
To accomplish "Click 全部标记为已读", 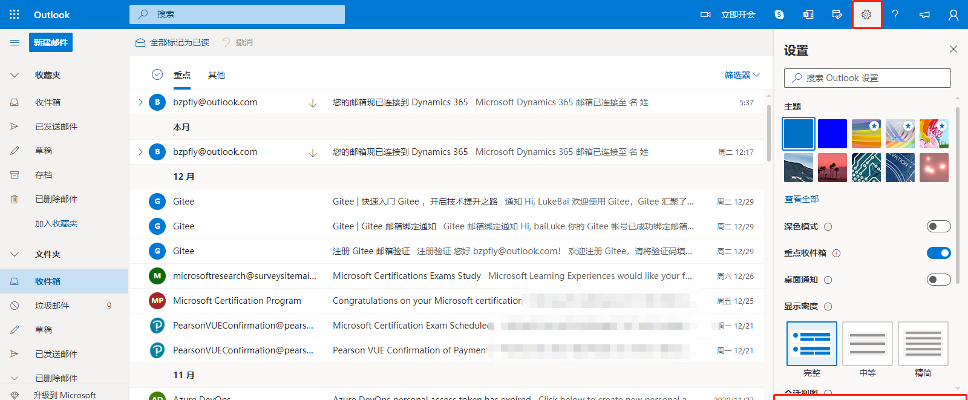I will click(172, 42).
